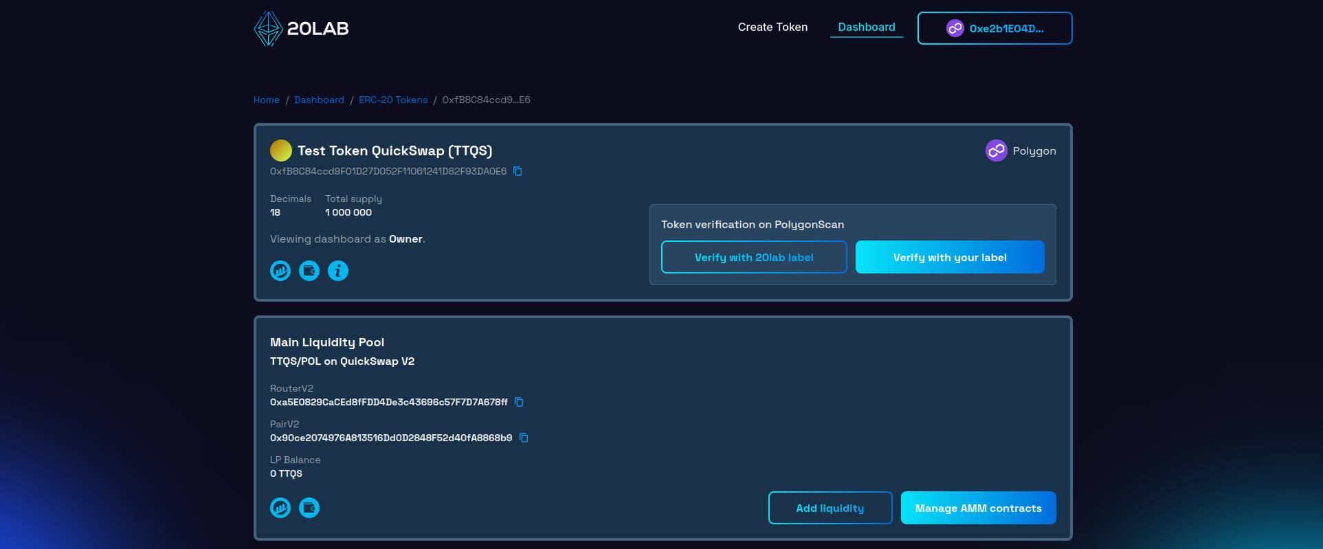Image resolution: width=1323 pixels, height=549 pixels.
Task: Click wallet icon in liquidity pool card
Action: (x=309, y=508)
